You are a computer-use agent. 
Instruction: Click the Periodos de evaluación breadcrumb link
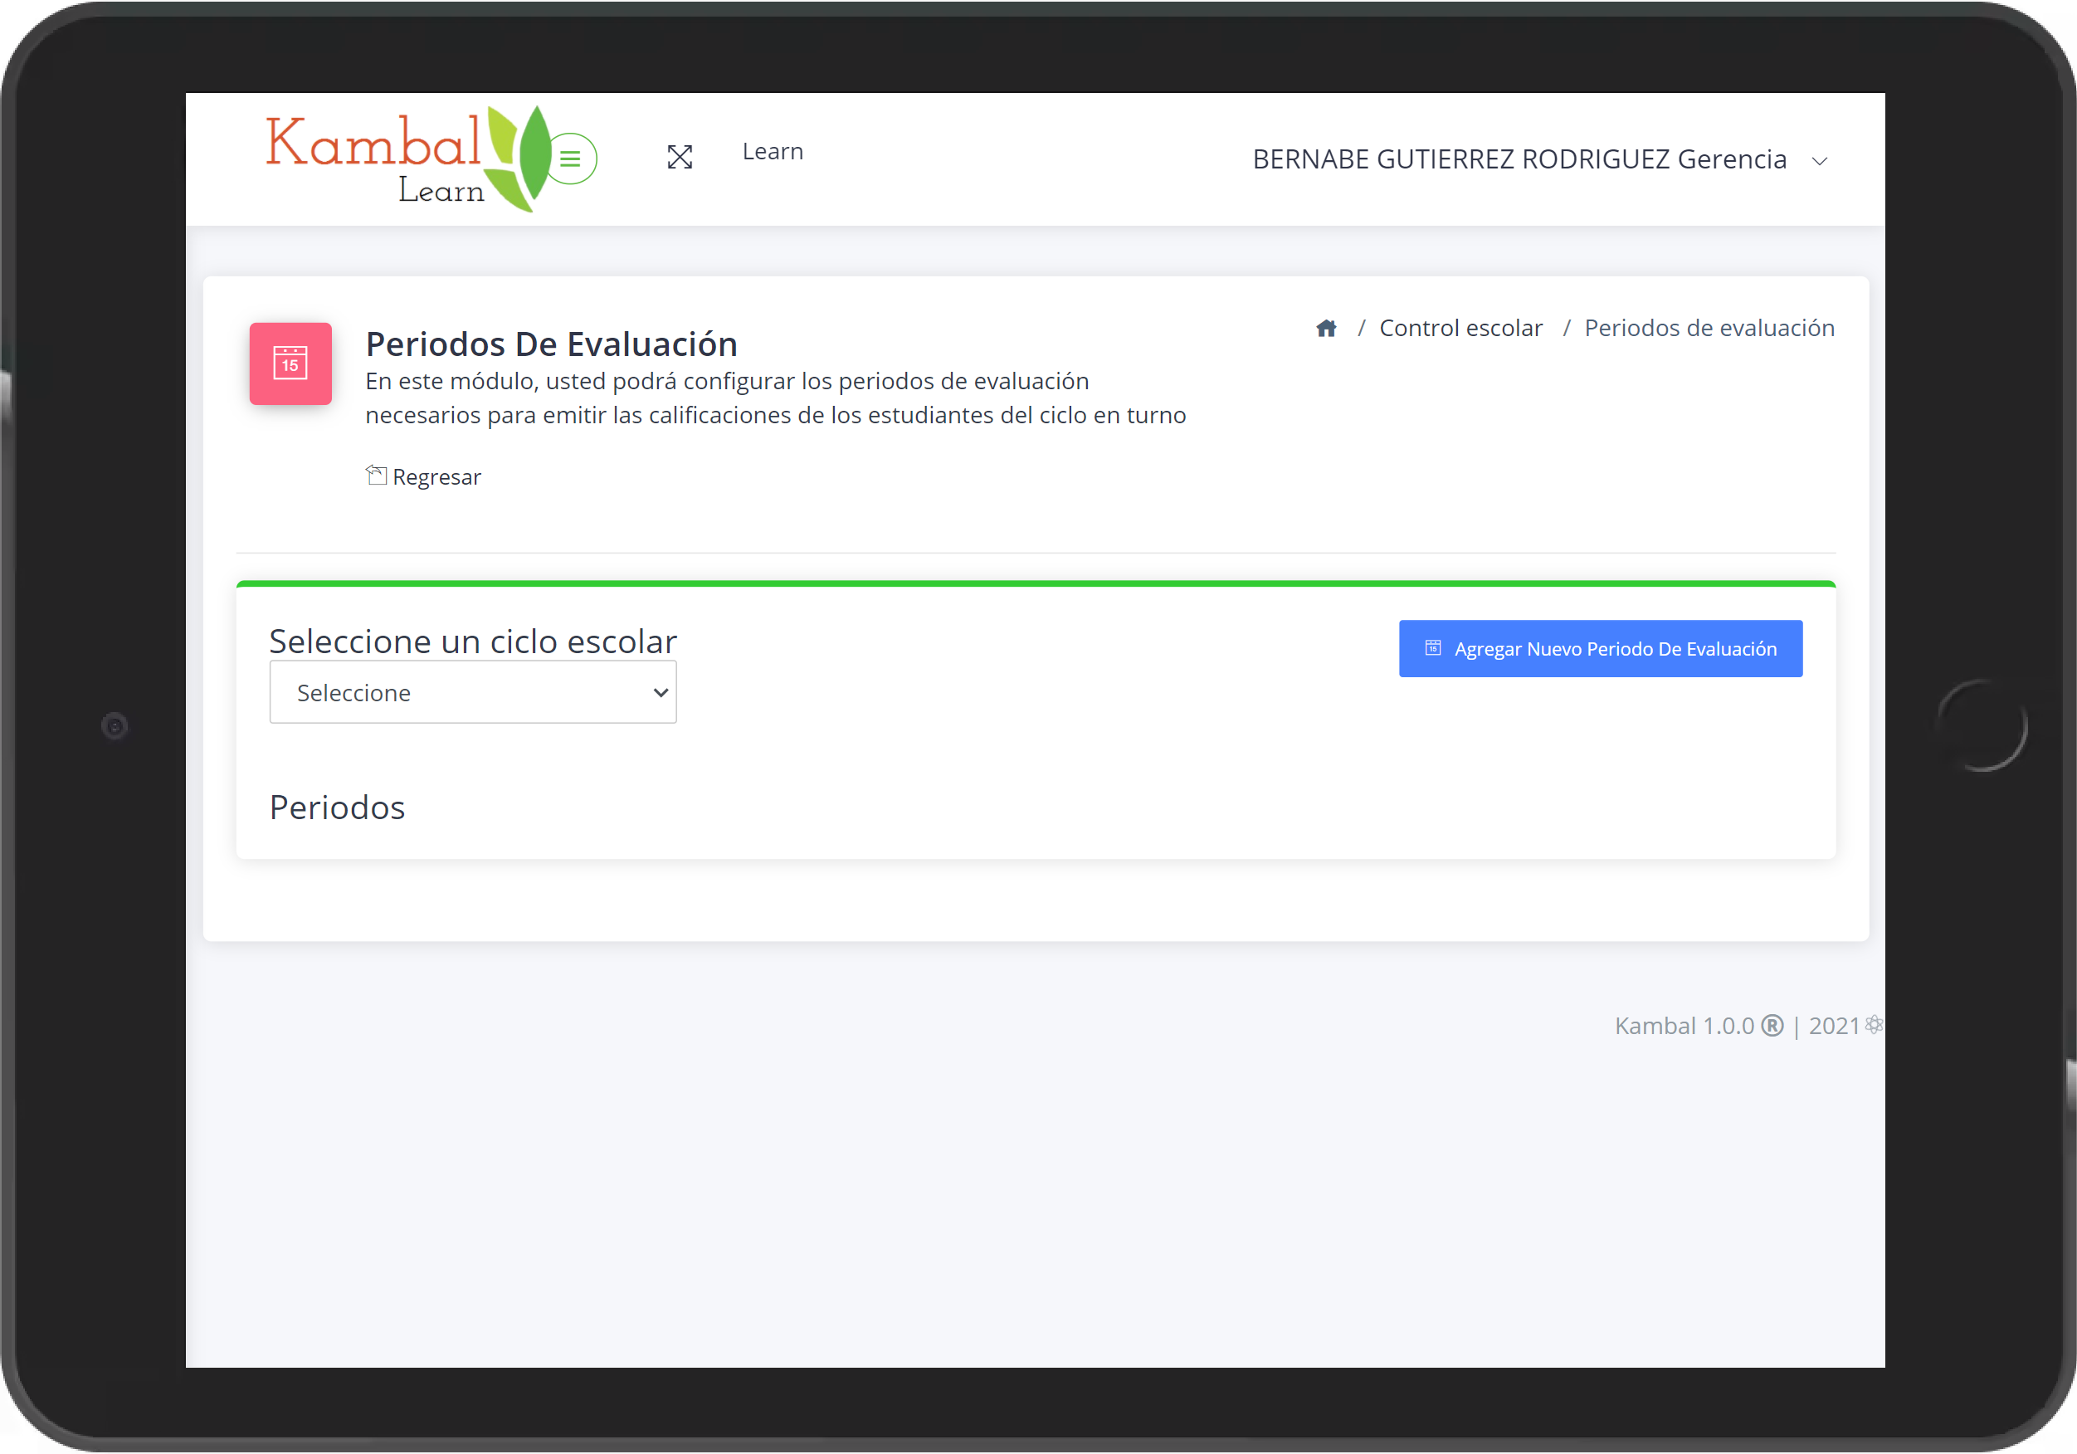coord(1711,327)
